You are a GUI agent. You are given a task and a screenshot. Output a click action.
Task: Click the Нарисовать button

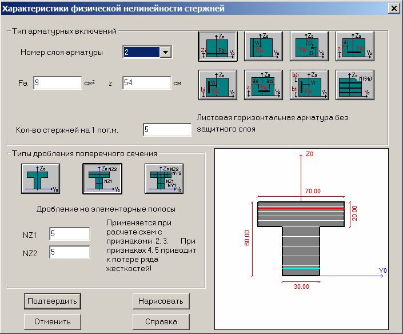161,301
